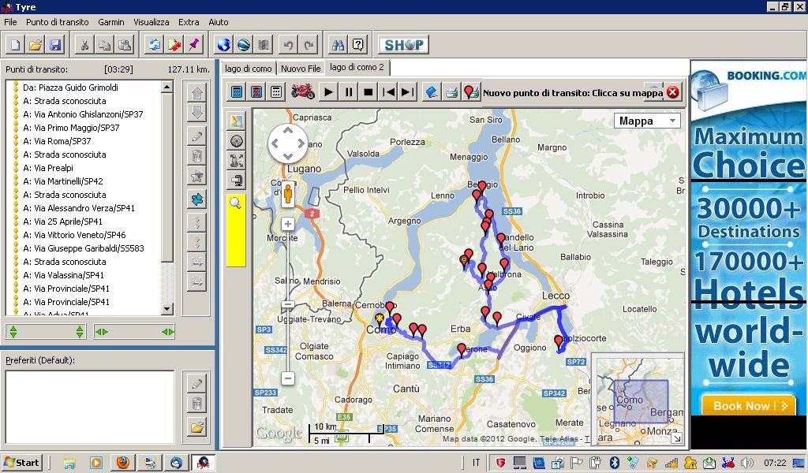
Task: Click the Bluetooth tray icon
Action: click(x=615, y=463)
